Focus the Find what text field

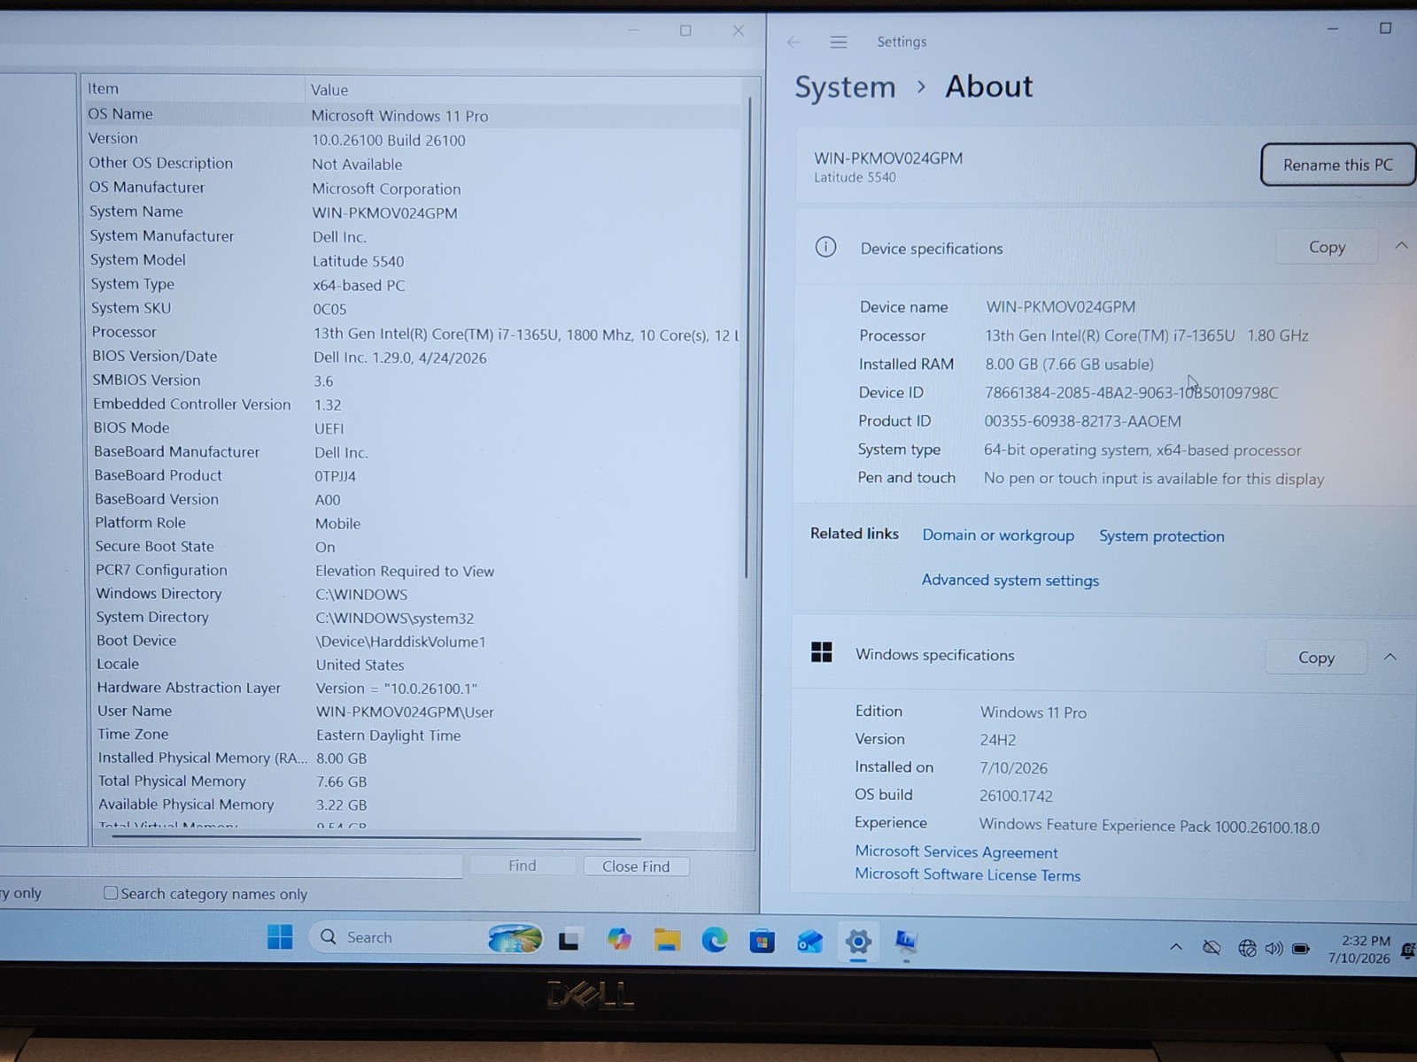[230, 866]
